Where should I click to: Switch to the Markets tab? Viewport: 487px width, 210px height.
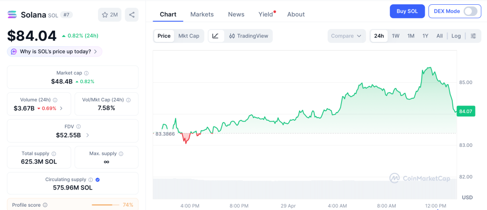point(202,14)
